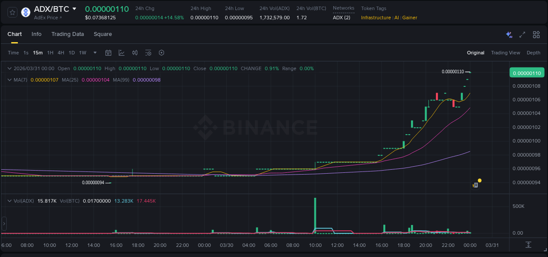Collapse the OHLC legend chevron

10,68
